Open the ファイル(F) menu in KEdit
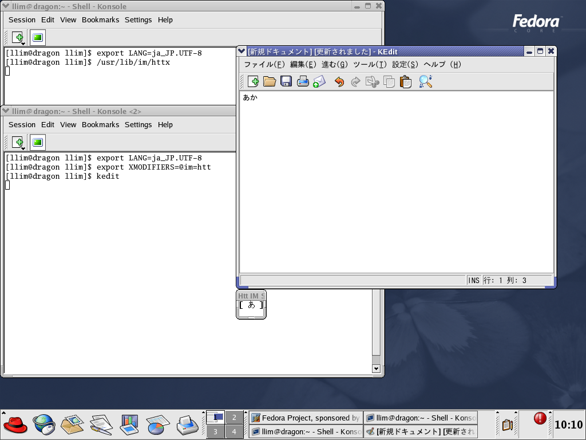 (264, 64)
